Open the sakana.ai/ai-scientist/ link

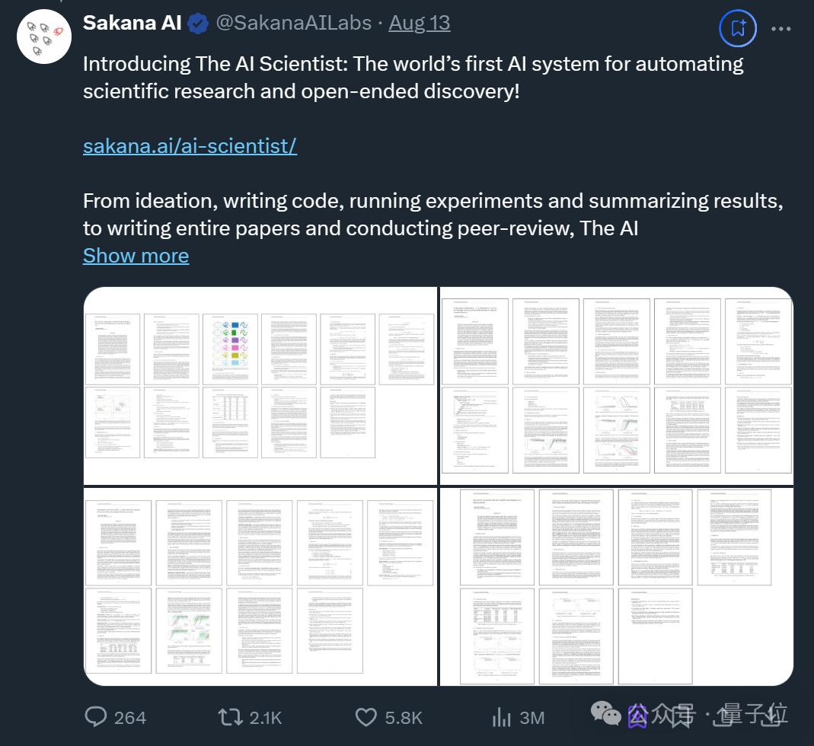(x=189, y=145)
